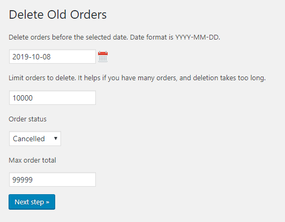Viewport: 285px width, 222px height.
Task: Focus the date field showing 2019-10-08
Action: coord(52,57)
